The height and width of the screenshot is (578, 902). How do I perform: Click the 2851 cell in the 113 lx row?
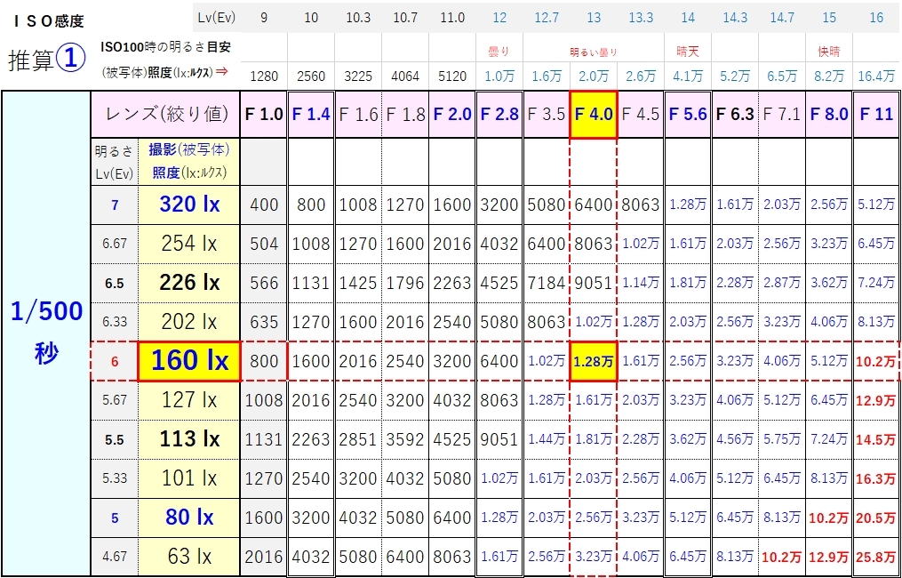coord(358,439)
